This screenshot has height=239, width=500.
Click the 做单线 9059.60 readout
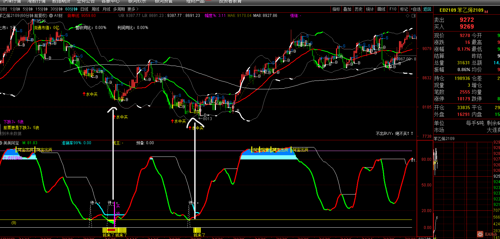point(81,15)
